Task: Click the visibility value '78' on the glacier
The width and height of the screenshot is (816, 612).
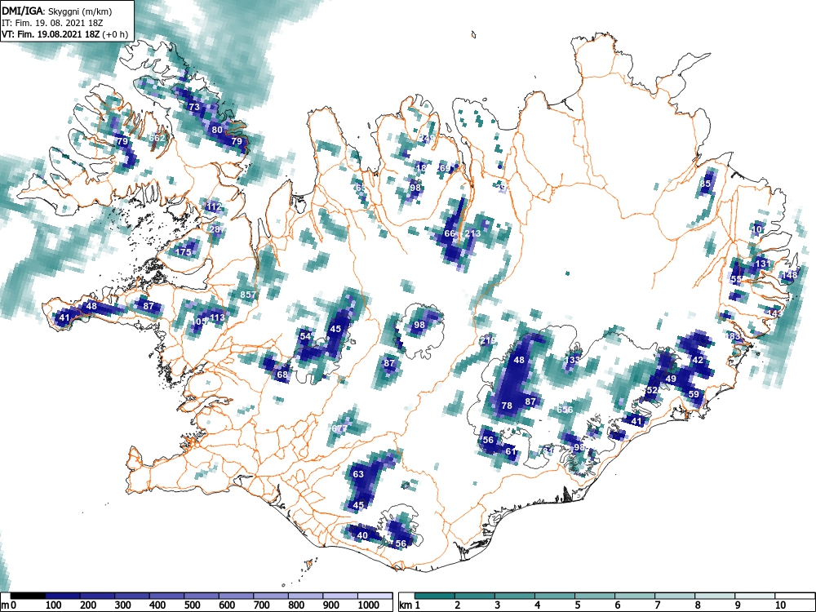Action: coord(507,406)
